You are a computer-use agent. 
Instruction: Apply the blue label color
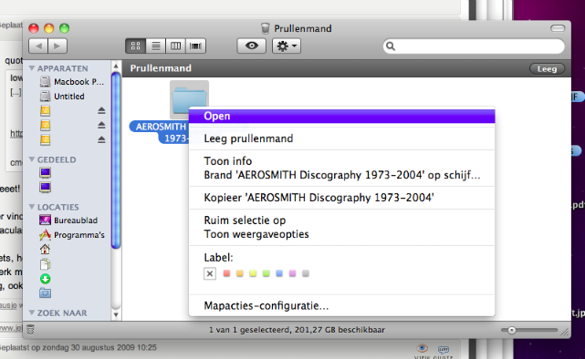[279, 273]
